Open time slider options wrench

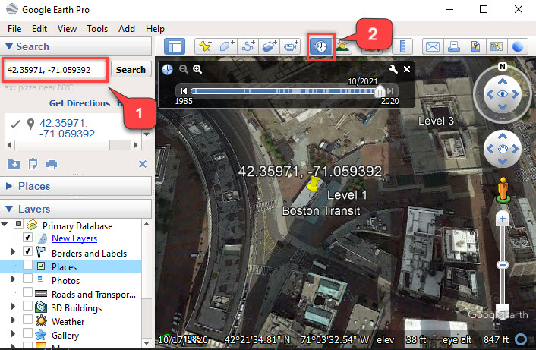pos(393,69)
